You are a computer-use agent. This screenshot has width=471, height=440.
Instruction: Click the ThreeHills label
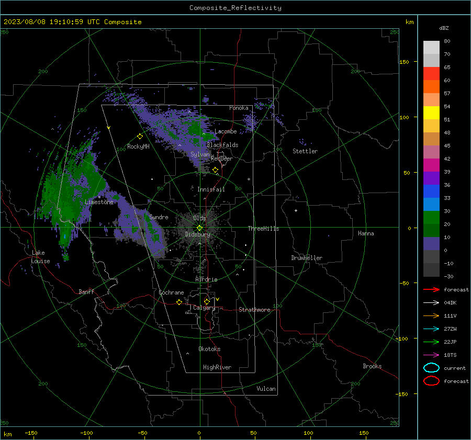(x=263, y=229)
